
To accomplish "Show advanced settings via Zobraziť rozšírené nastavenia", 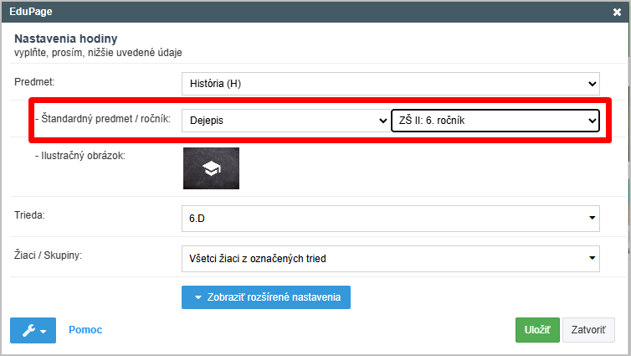I will point(265,297).
